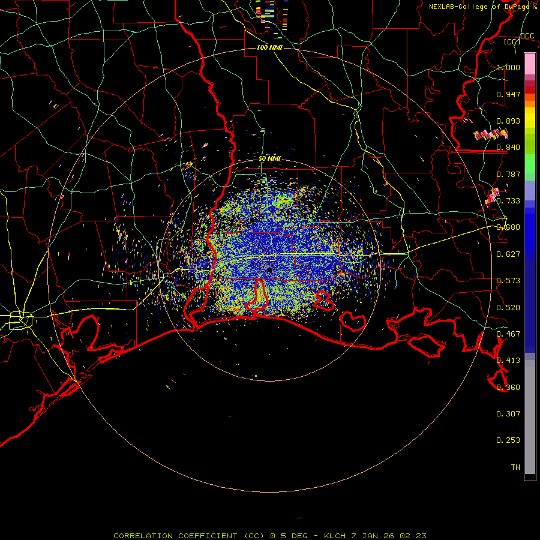
Task: Select the 0.520 value on the color scale
Action: coord(508,308)
